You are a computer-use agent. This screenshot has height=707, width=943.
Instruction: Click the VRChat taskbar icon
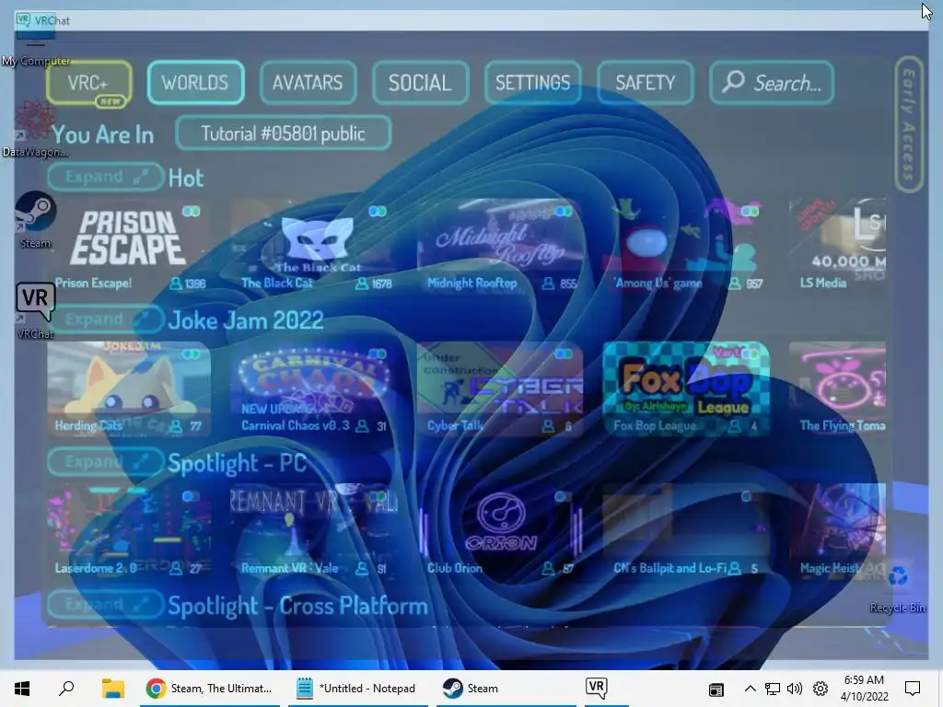[597, 689]
